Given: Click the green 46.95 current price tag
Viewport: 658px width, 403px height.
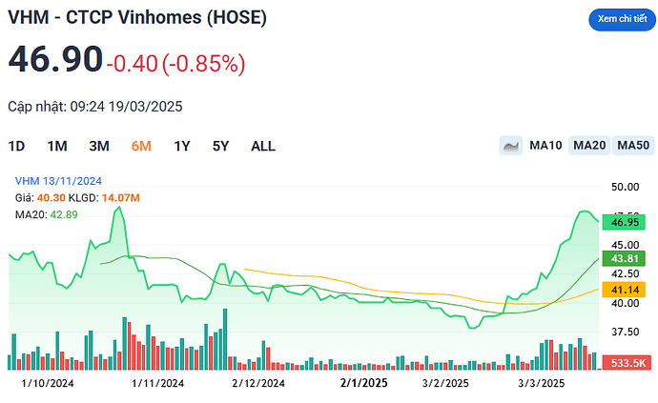Looking at the screenshot, I should tap(624, 222).
